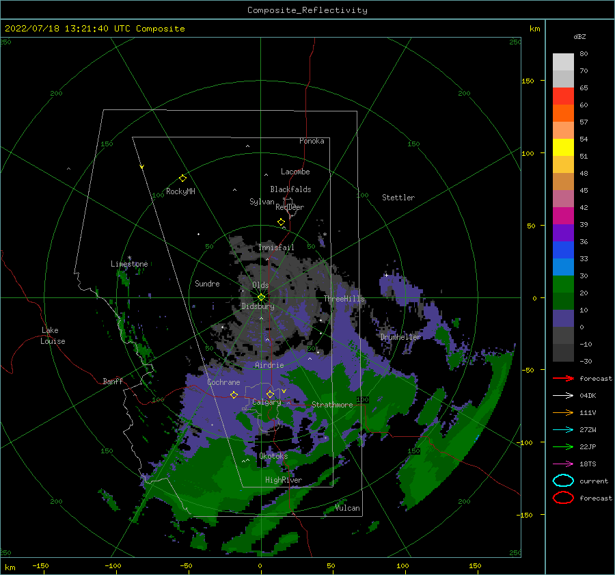Click the RedDeer city label
Viewport: 615px width, 575px height.
[x=290, y=207]
